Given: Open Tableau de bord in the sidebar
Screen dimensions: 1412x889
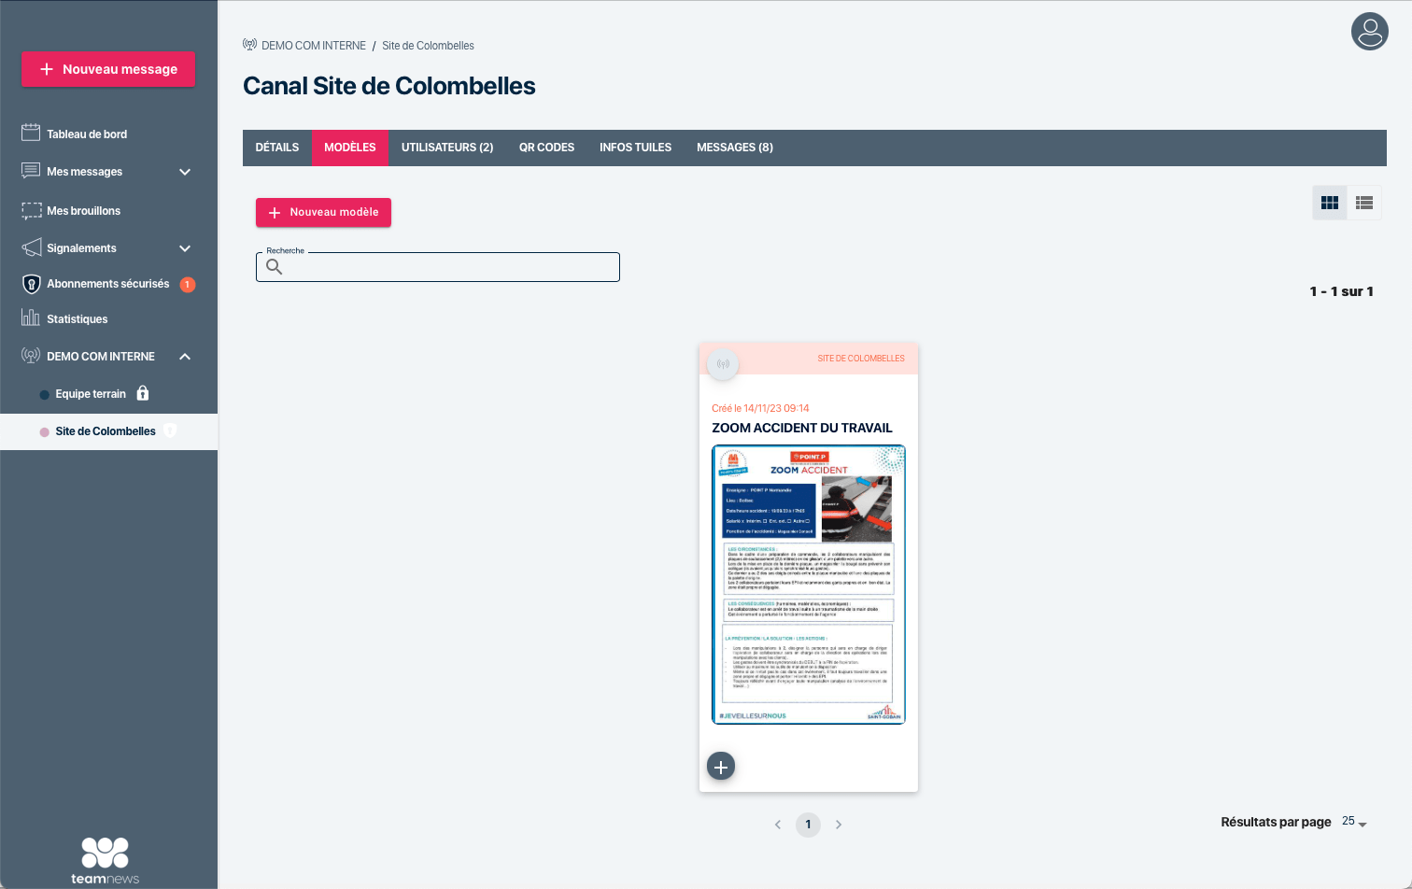Looking at the screenshot, I should (87, 134).
